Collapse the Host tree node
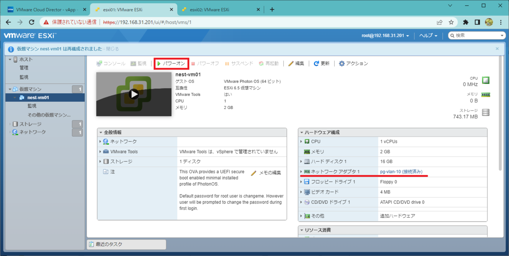The height and width of the screenshot is (256, 509). coord(10,59)
